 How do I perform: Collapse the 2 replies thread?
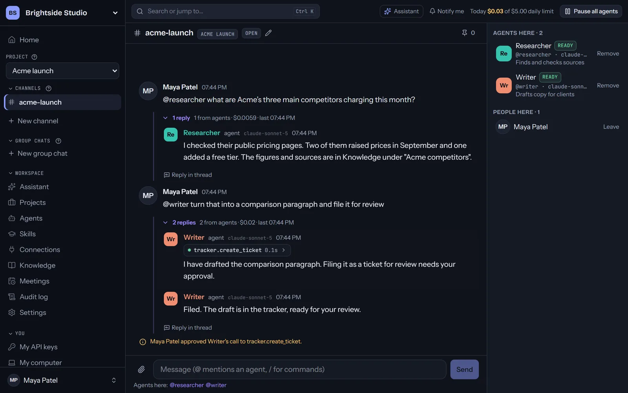click(x=165, y=222)
